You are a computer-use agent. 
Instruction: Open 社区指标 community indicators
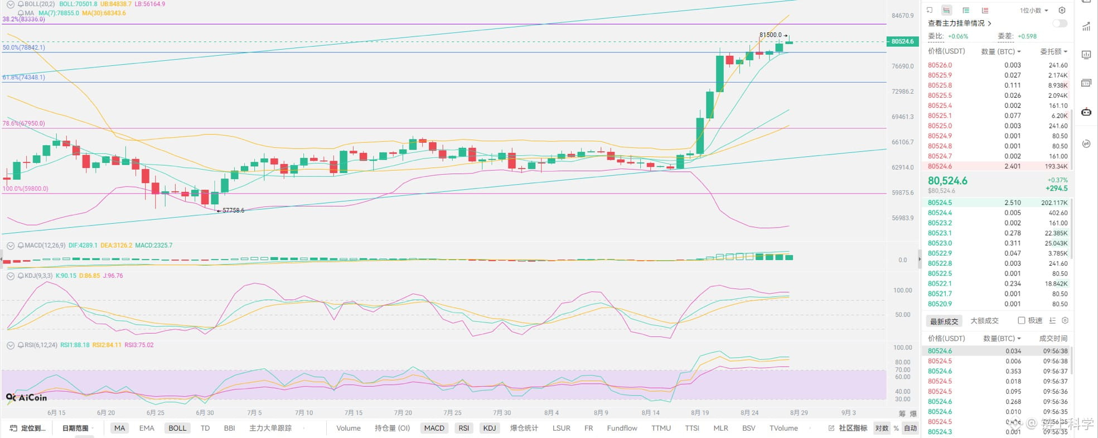(x=848, y=429)
